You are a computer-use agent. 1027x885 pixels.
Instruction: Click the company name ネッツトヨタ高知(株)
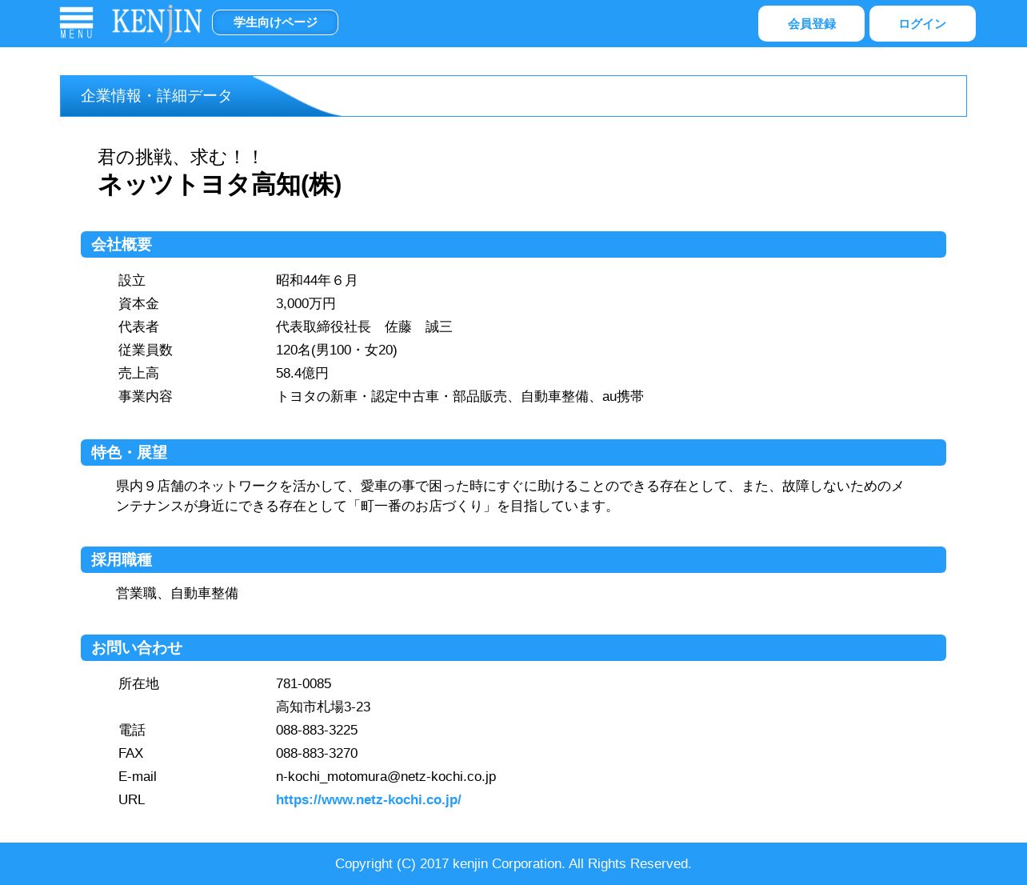pos(219,185)
